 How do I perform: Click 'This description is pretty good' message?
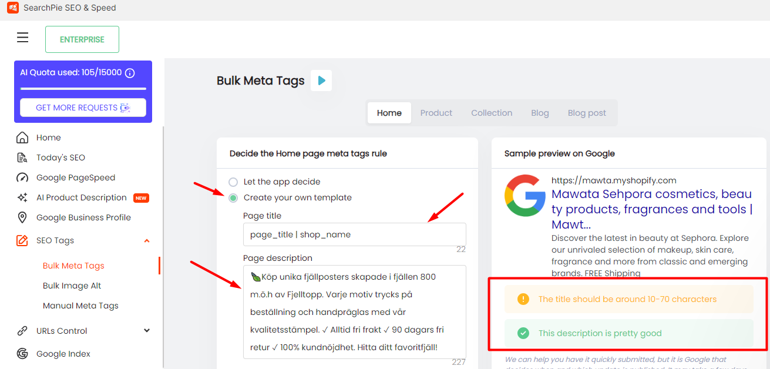[600, 333]
